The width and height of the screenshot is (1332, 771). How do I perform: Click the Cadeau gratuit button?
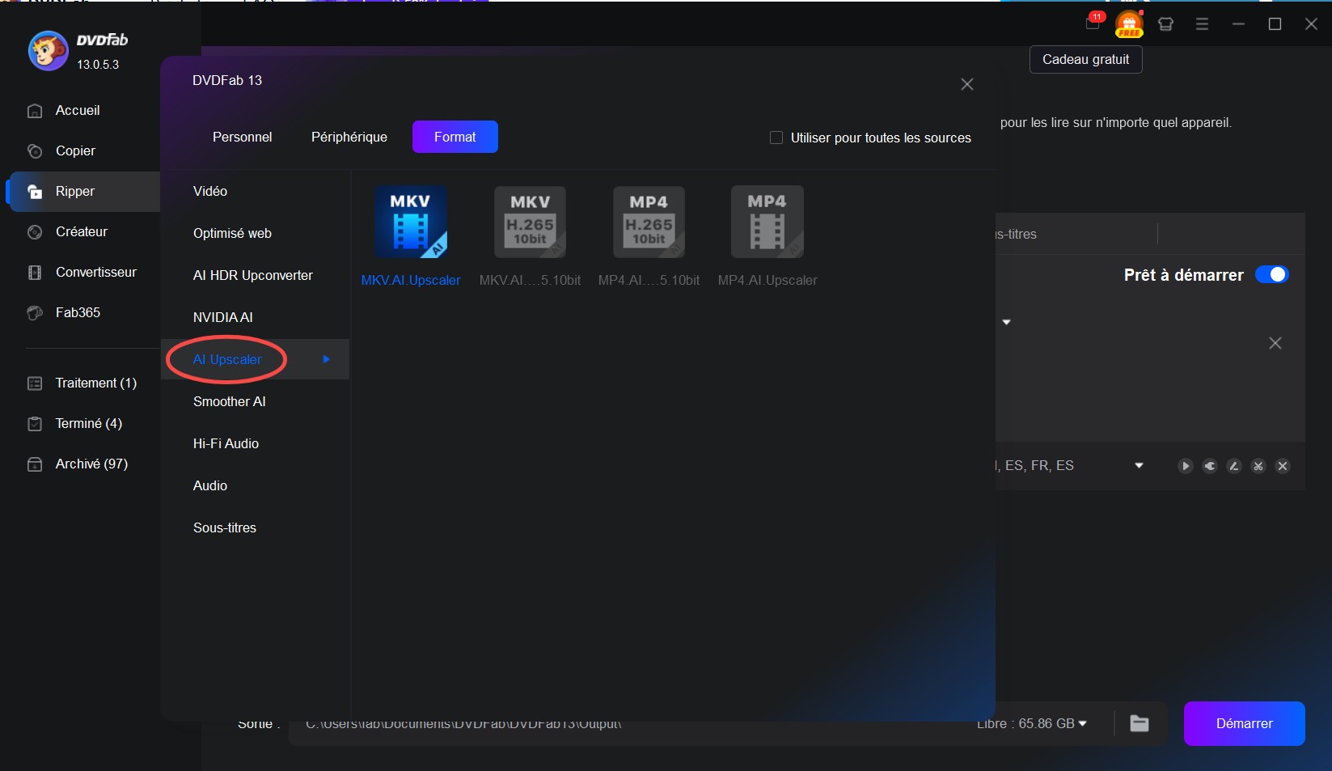click(x=1085, y=59)
